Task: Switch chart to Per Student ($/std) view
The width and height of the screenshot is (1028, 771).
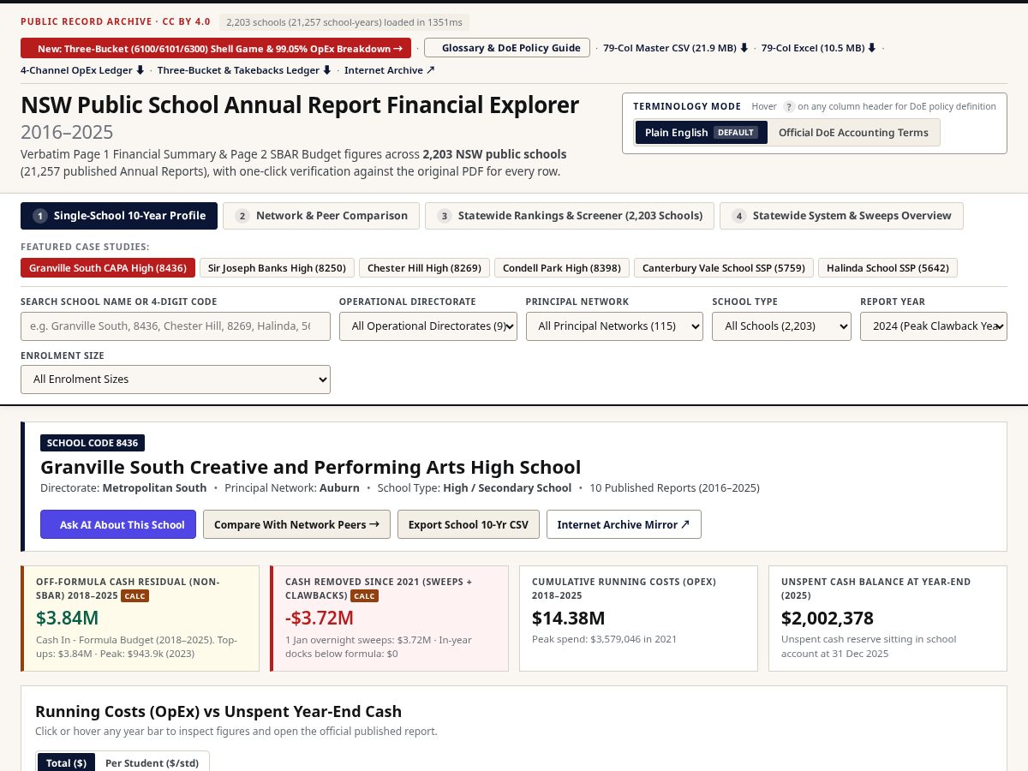Action: coord(152,762)
